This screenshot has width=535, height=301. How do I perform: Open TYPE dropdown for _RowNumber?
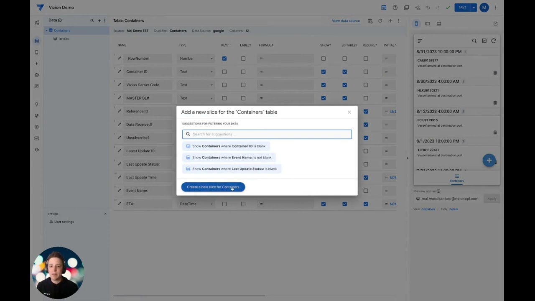click(x=196, y=59)
